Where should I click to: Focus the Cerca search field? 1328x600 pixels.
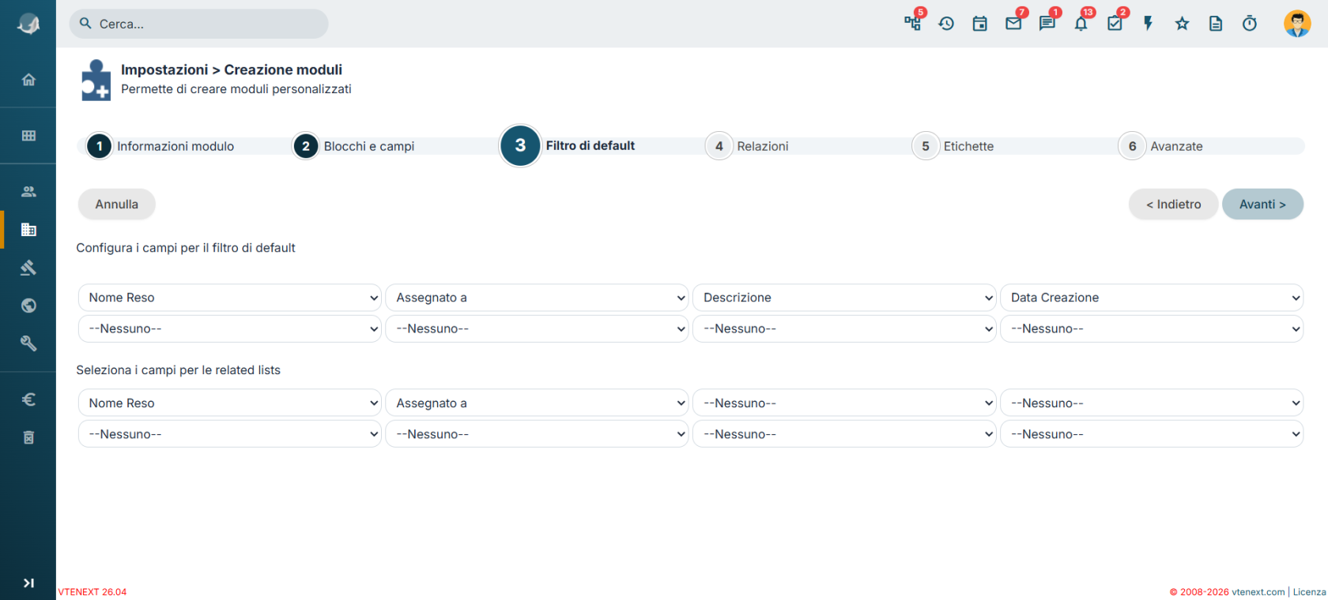click(198, 24)
